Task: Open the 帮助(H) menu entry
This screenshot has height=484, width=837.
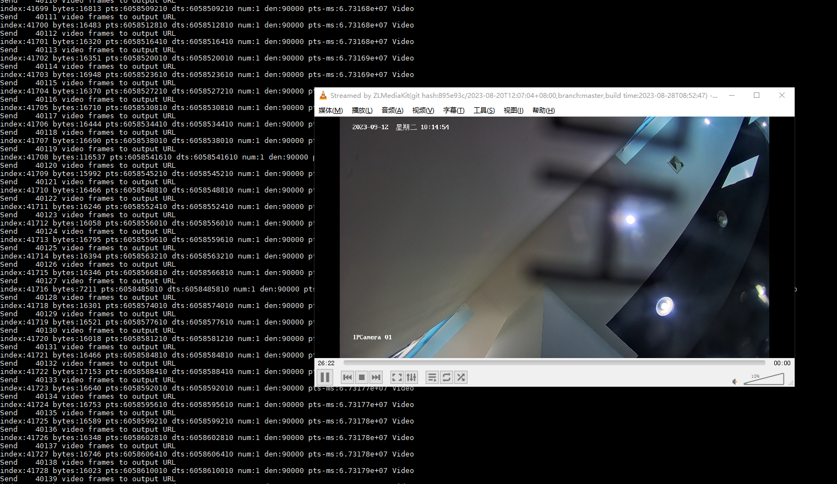Action: (x=543, y=110)
